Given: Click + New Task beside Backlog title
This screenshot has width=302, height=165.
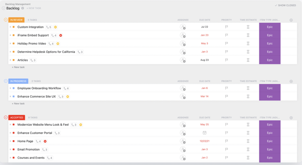Looking at the screenshot, I should (34, 8).
